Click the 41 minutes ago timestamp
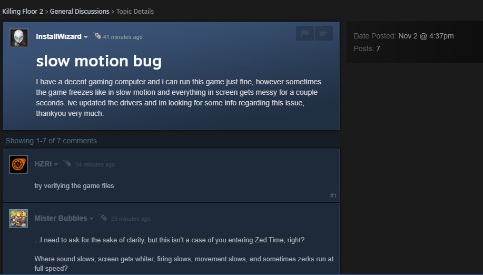The height and width of the screenshot is (275, 483). [123, 37]
